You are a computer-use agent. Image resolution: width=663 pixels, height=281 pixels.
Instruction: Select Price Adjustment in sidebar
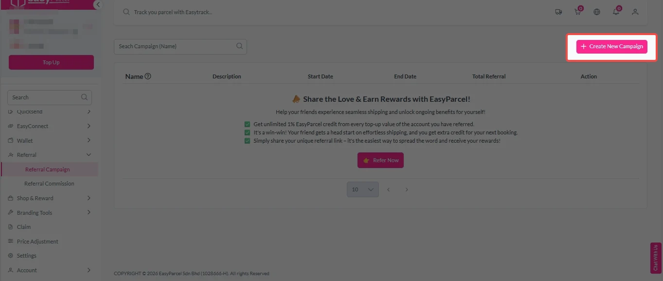point(37,242)
